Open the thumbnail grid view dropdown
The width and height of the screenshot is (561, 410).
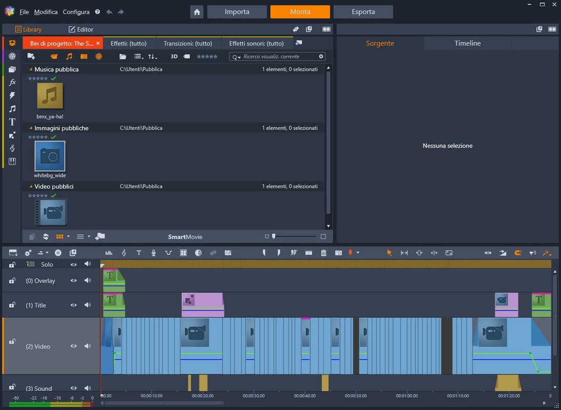[68, 236]
